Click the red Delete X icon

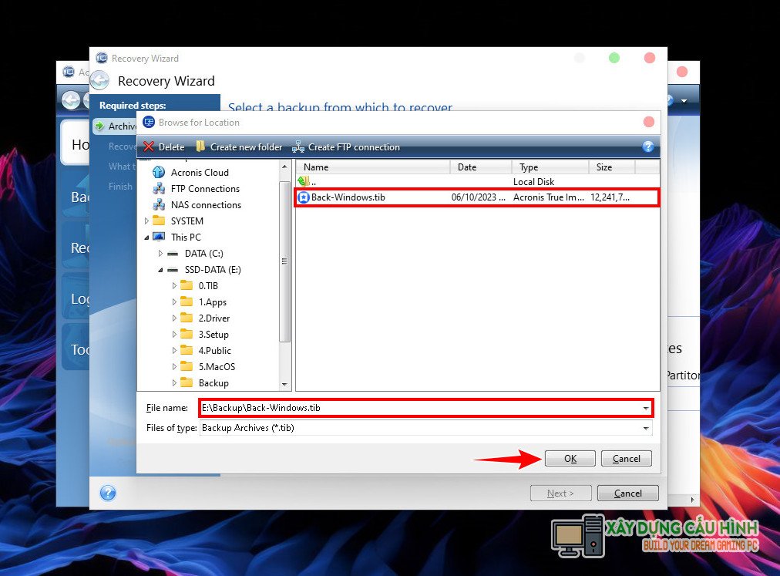(149, 147)
